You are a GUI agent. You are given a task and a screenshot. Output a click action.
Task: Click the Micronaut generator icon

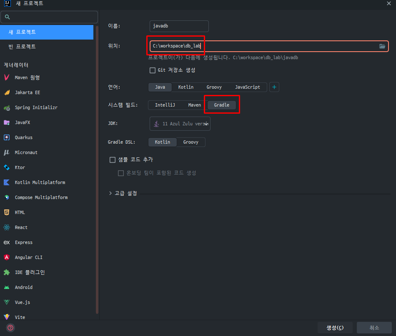[7, 152]
